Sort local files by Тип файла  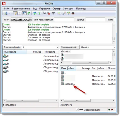click(x=50, y=52)
